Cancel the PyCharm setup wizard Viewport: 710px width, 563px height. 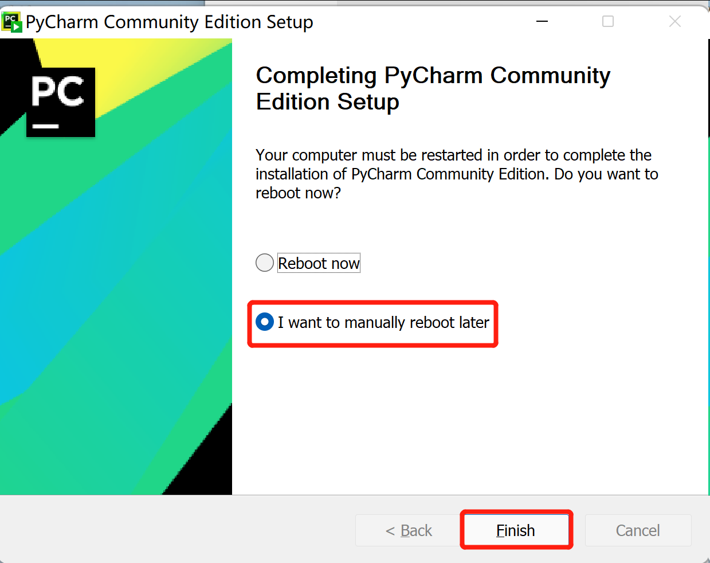tap(638, 530)
